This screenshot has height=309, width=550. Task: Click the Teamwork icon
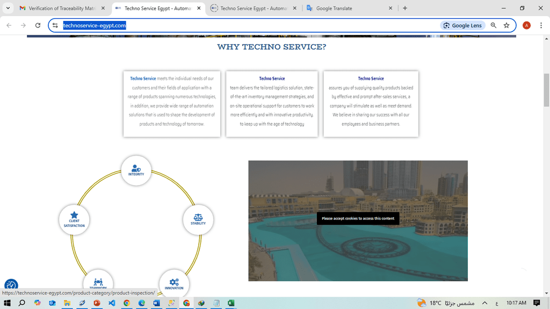pyautogui.click(x=98, y=282)
